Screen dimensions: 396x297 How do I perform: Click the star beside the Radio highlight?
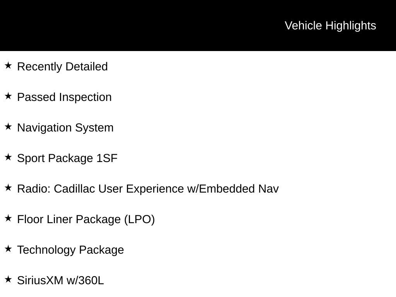[8, 188]
